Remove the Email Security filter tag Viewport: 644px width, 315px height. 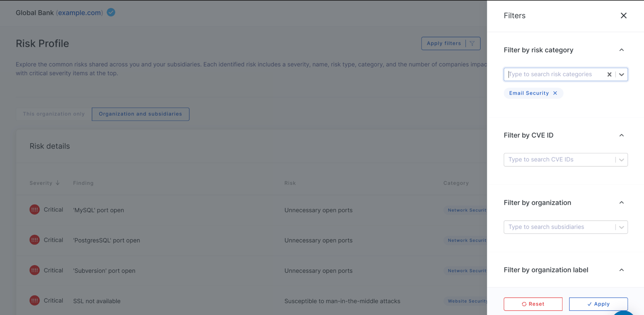555,93
